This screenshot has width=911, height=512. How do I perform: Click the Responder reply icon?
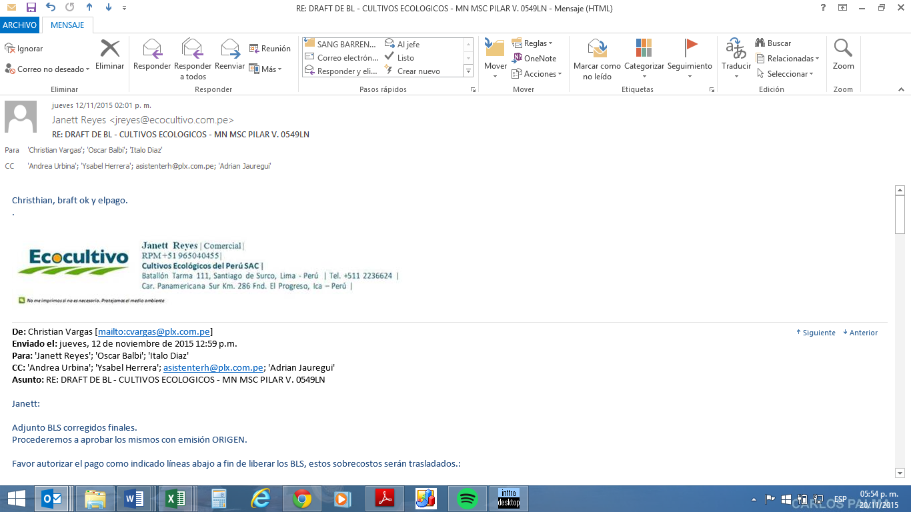click(152, 50)
